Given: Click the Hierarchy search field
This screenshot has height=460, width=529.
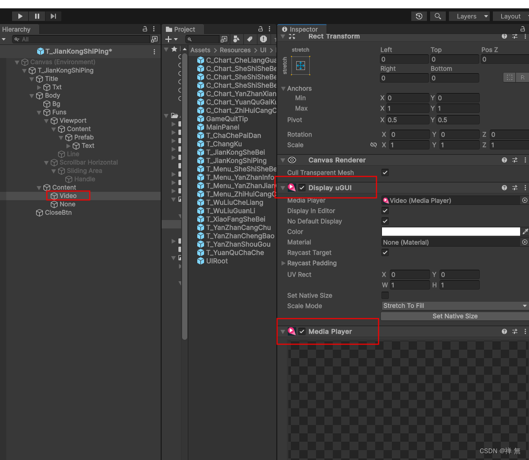Looking at the screenshot, I should (x=81, y=39).
